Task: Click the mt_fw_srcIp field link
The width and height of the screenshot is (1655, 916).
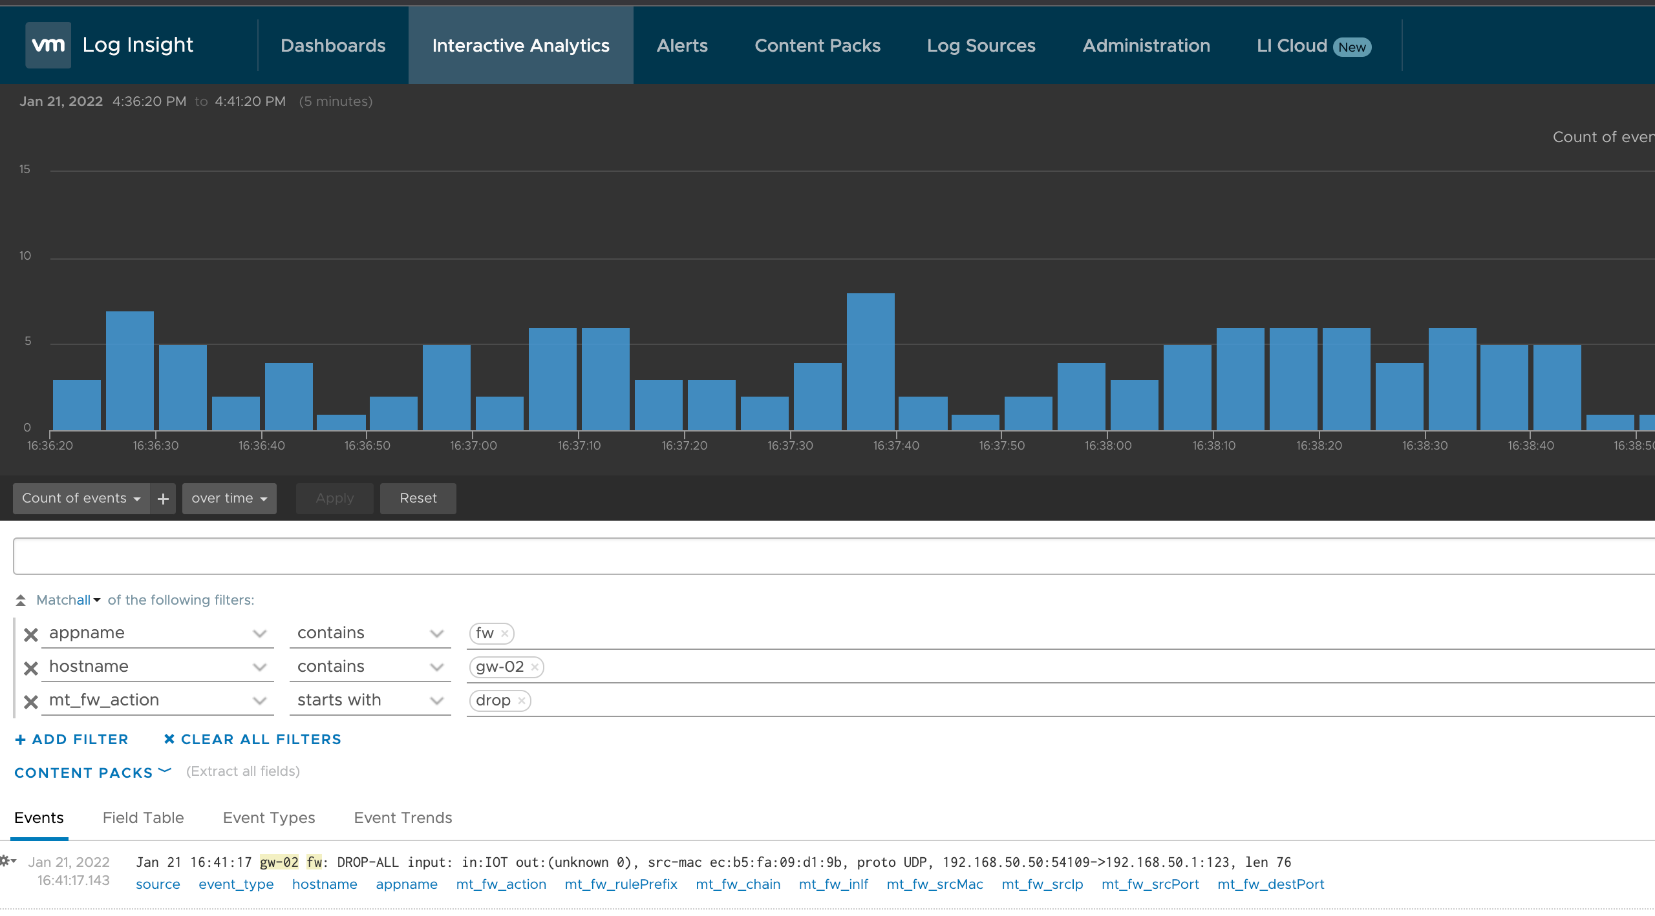Action: click(x=1042, y=884)
